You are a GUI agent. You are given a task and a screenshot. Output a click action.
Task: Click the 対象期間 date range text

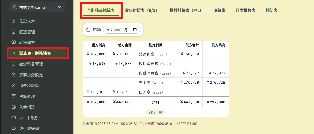point(140,124)
